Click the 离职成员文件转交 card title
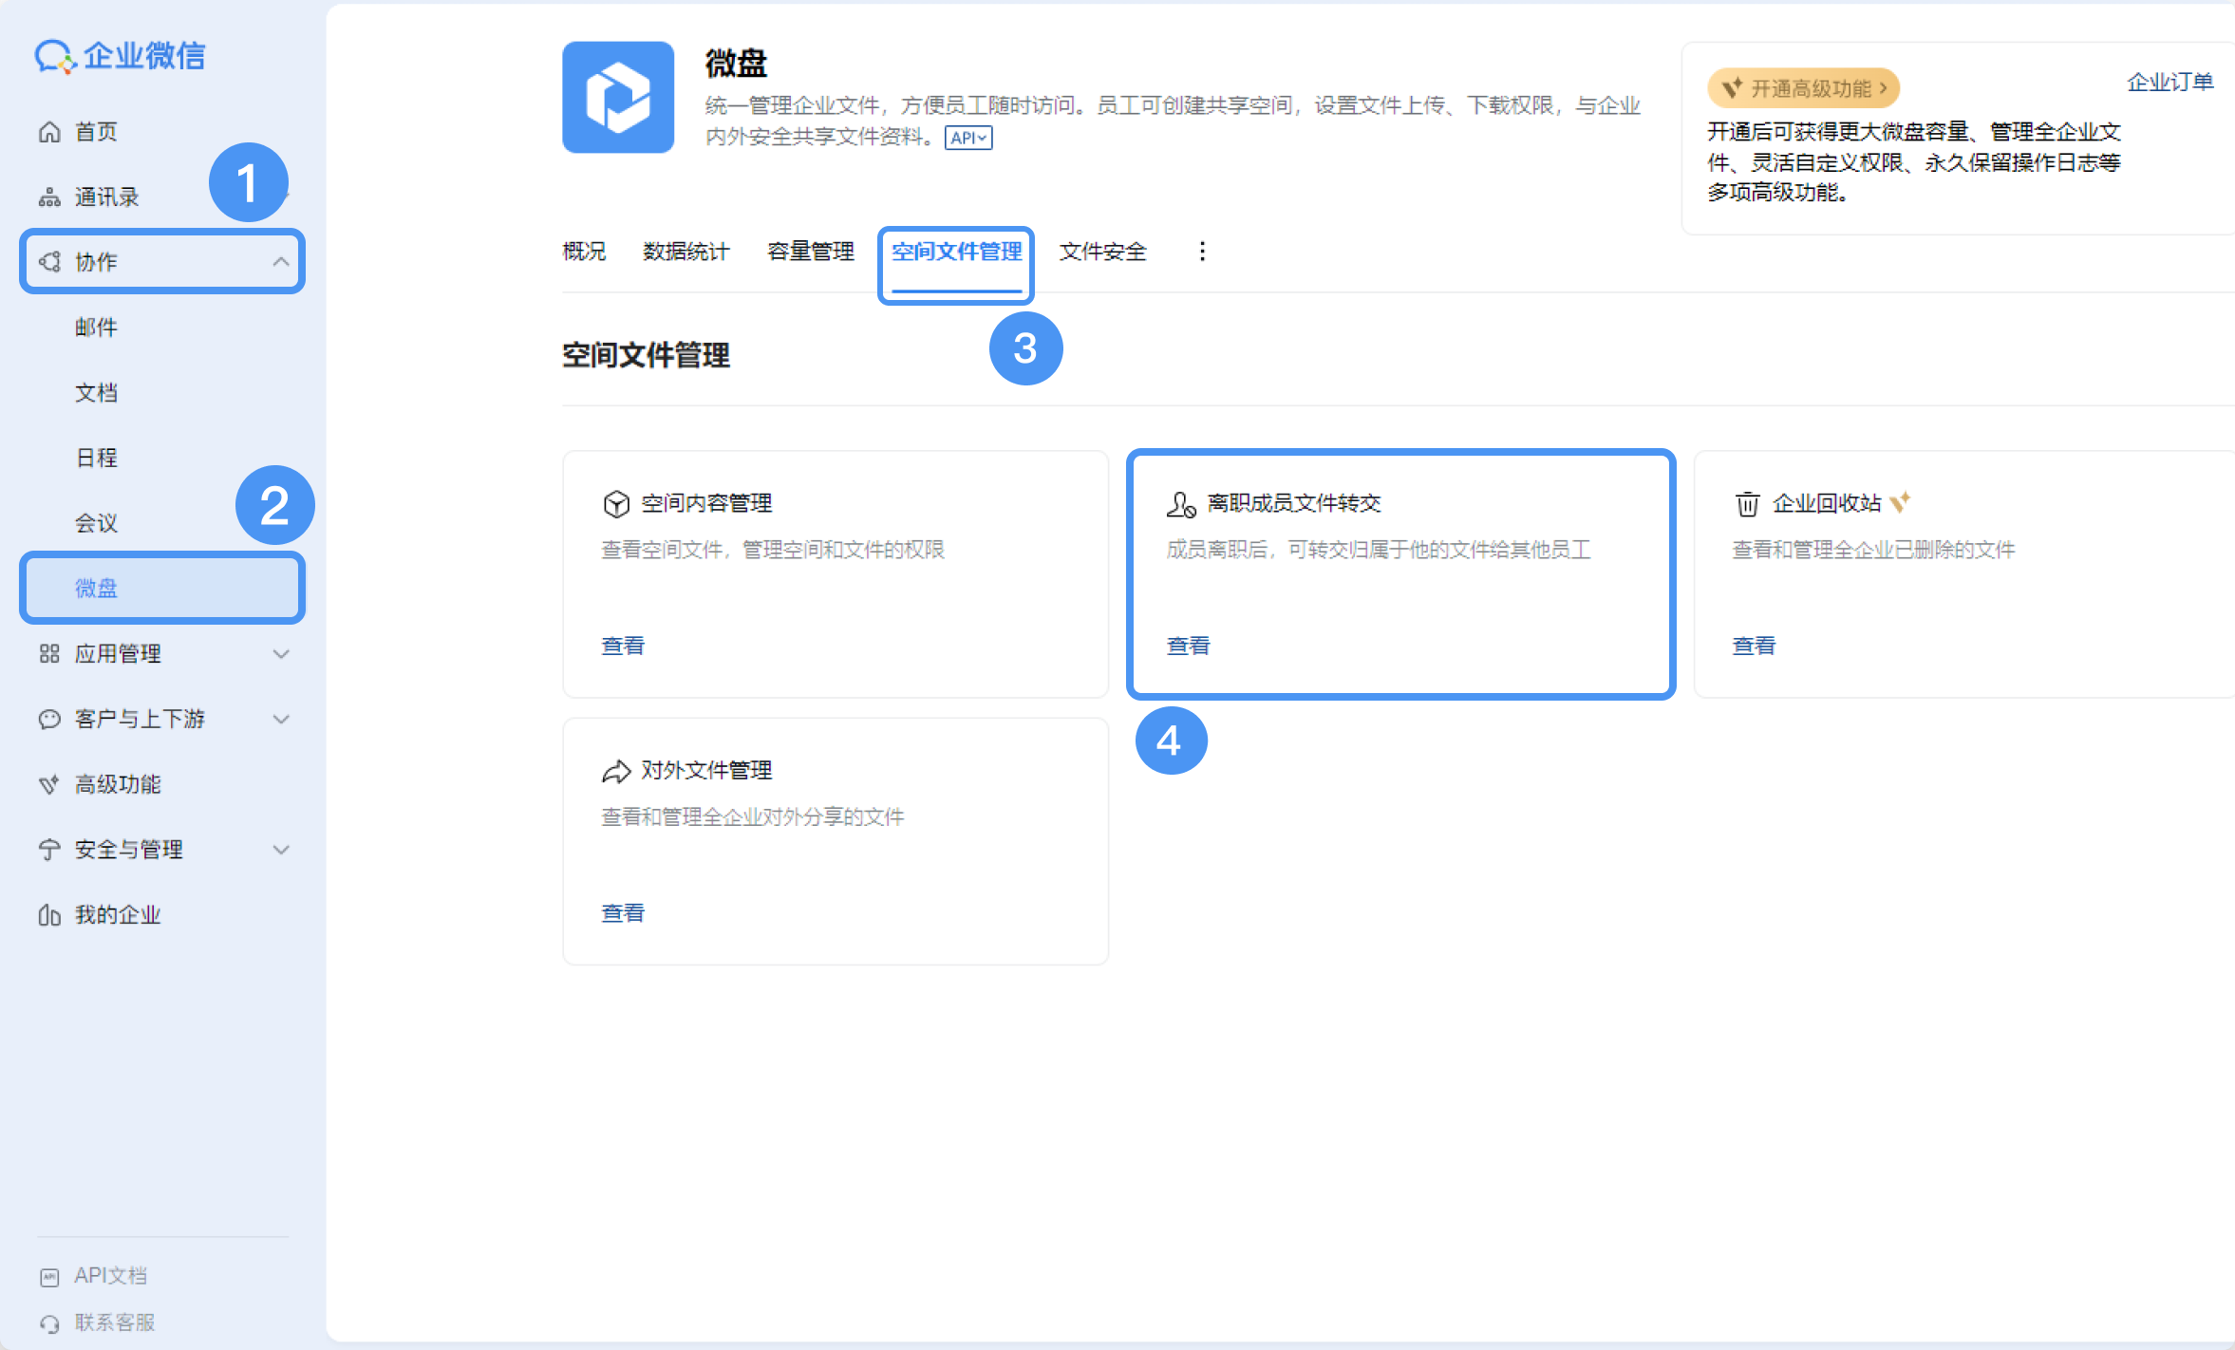Image resolution: width=2235 pixels, height=1350 pixels. point(1294,504)
